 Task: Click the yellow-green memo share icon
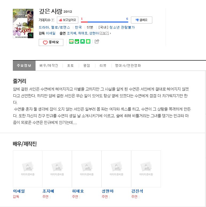(88, 41)
